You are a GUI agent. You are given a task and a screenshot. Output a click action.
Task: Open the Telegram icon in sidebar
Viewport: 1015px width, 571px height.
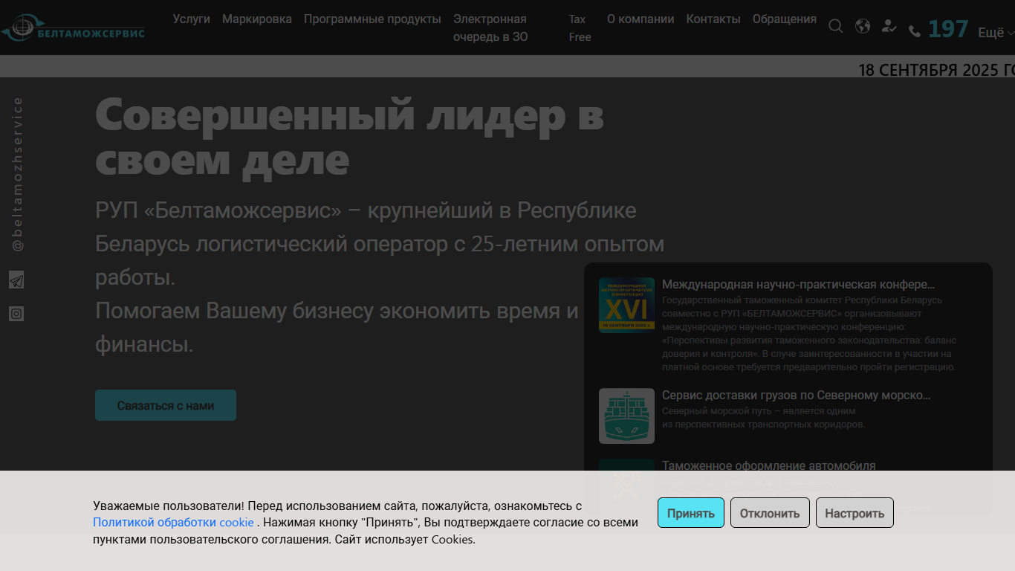tap(16, 280)
